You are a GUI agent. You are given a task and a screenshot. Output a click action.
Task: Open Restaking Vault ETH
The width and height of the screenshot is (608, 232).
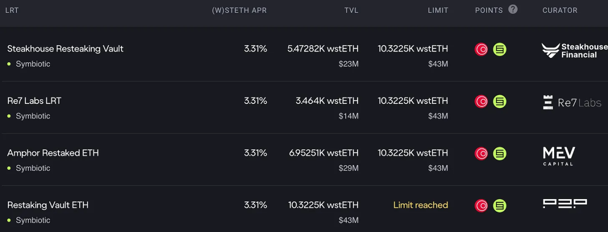tap(48, 205)
